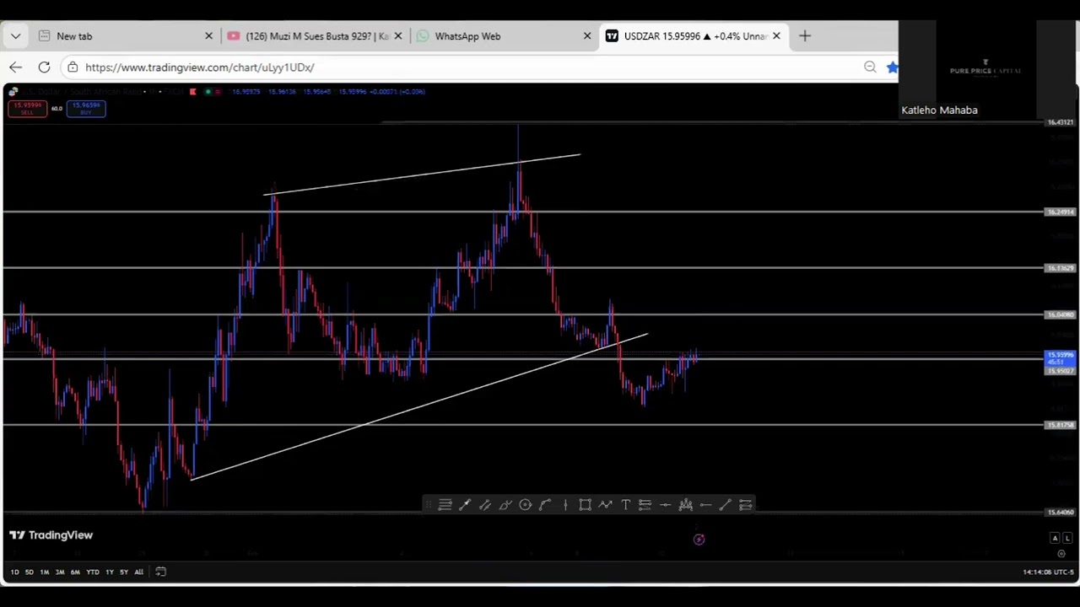The image size is (1080, 607).
Task: Select the rectangle drawing tool
Action: (585, 505)
